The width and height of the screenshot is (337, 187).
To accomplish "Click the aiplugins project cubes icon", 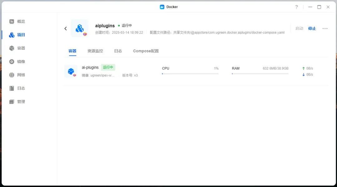I will click(x=80, y=28).
